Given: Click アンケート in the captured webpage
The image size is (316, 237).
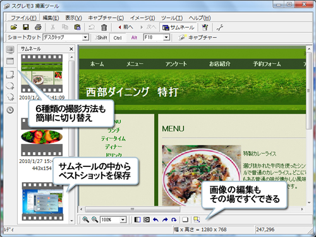Looking at the screenshot, I should 176,64.
